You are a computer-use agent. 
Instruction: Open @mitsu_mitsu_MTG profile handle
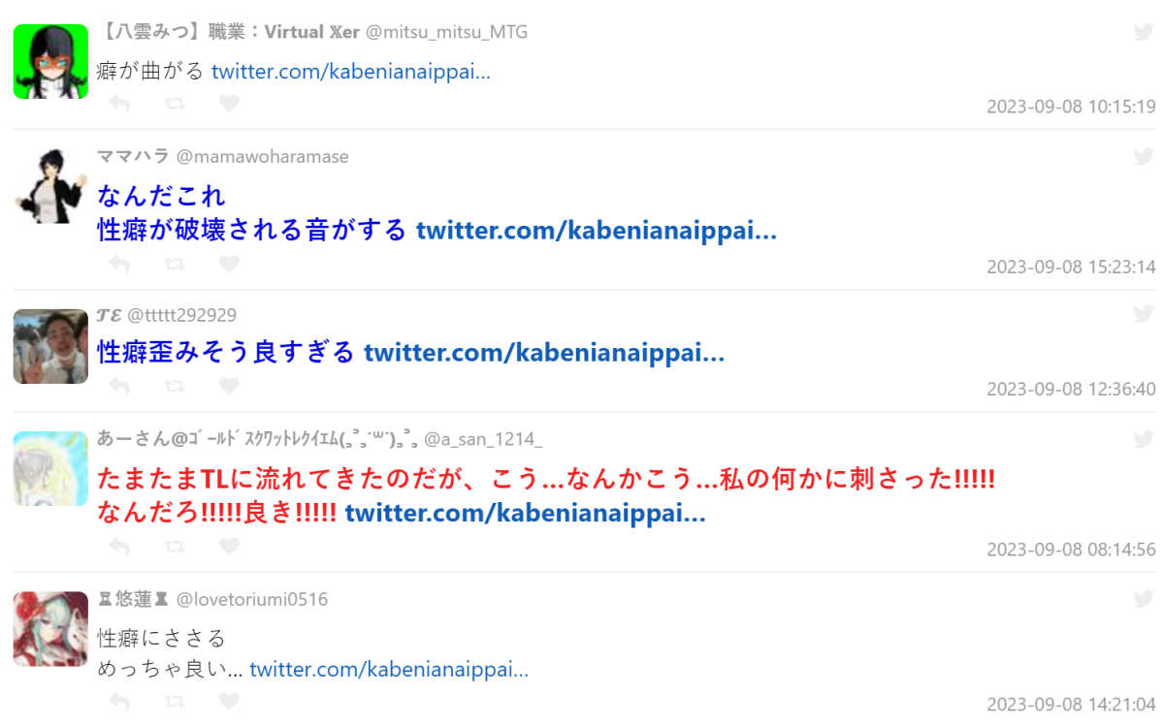[446, 32]
